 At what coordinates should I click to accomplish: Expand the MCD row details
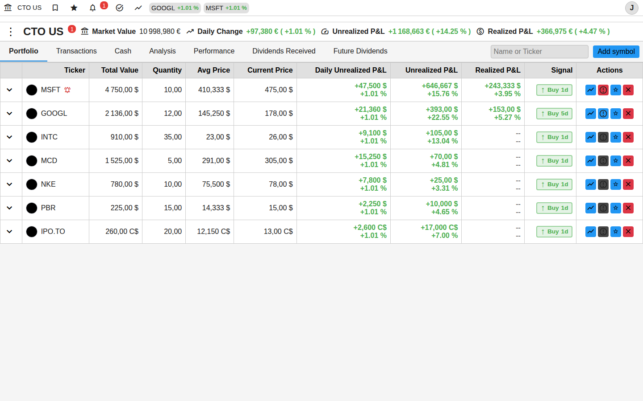pos(9,161)
